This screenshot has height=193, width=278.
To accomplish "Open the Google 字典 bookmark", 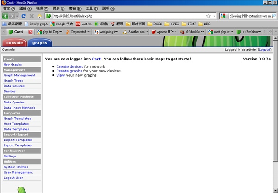I will coord(61,24).
